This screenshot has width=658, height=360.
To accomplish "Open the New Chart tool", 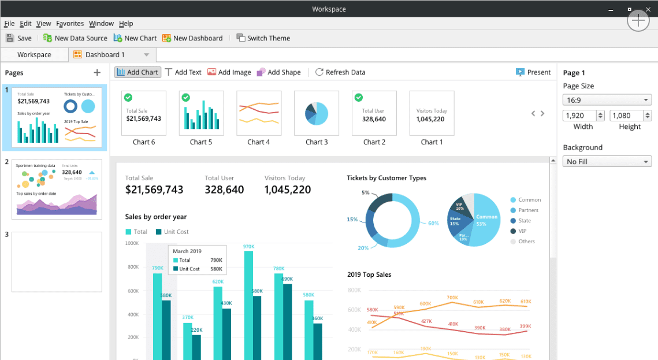I will tap(135, 38).
